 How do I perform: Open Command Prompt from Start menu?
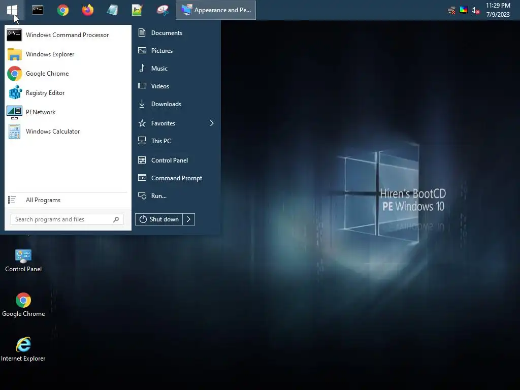pos(176,178)
